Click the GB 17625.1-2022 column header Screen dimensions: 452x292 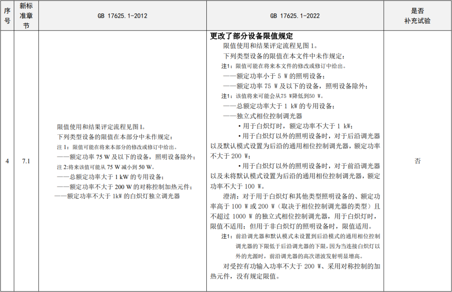point(295,16)
